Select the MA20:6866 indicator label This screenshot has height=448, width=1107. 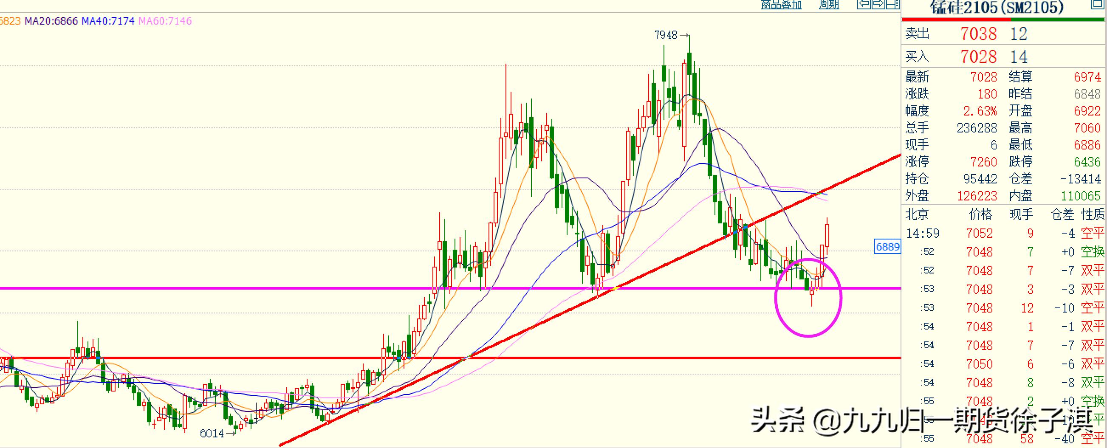[51, 21]
